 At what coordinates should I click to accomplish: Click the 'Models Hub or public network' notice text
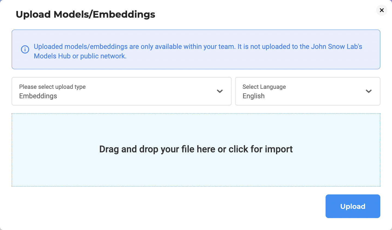click(x=80, y=56)
